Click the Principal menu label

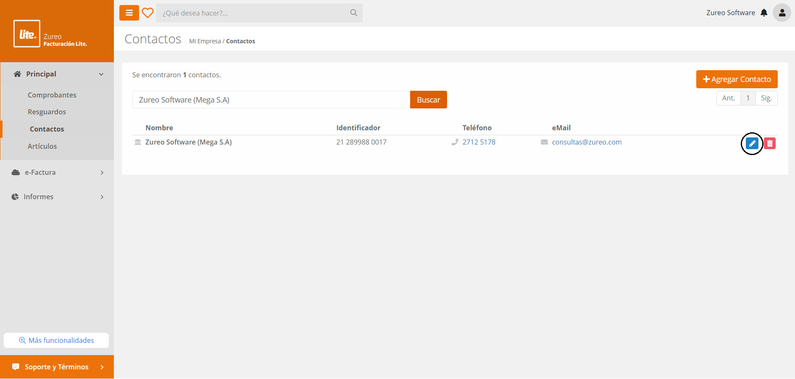(41, 74)
